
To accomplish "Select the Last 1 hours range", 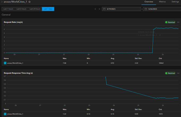I will [x=8, y=9].
